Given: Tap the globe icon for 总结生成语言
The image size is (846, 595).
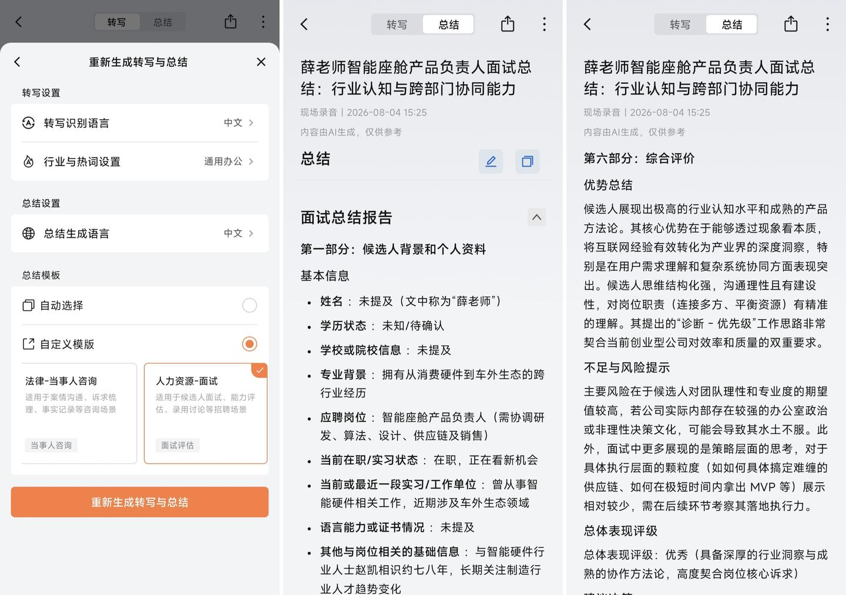Looking at the screenshot, I should click(x=28, y=234).
